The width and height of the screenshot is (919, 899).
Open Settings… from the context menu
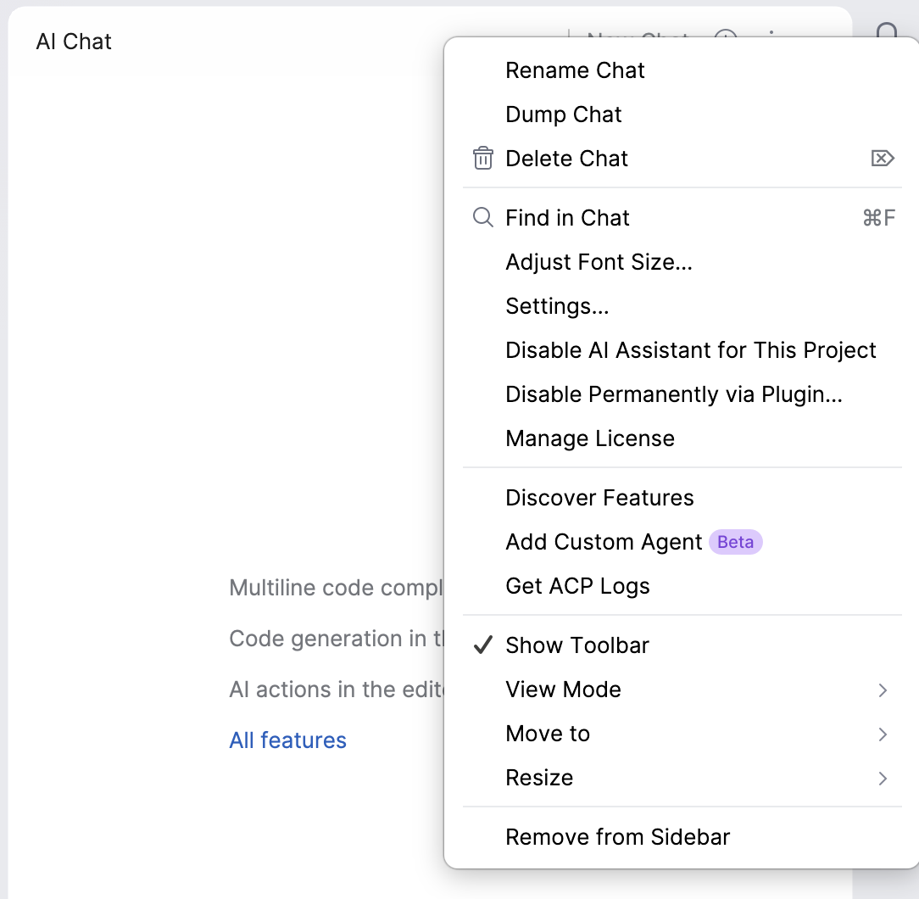click(x=682, y=306)
